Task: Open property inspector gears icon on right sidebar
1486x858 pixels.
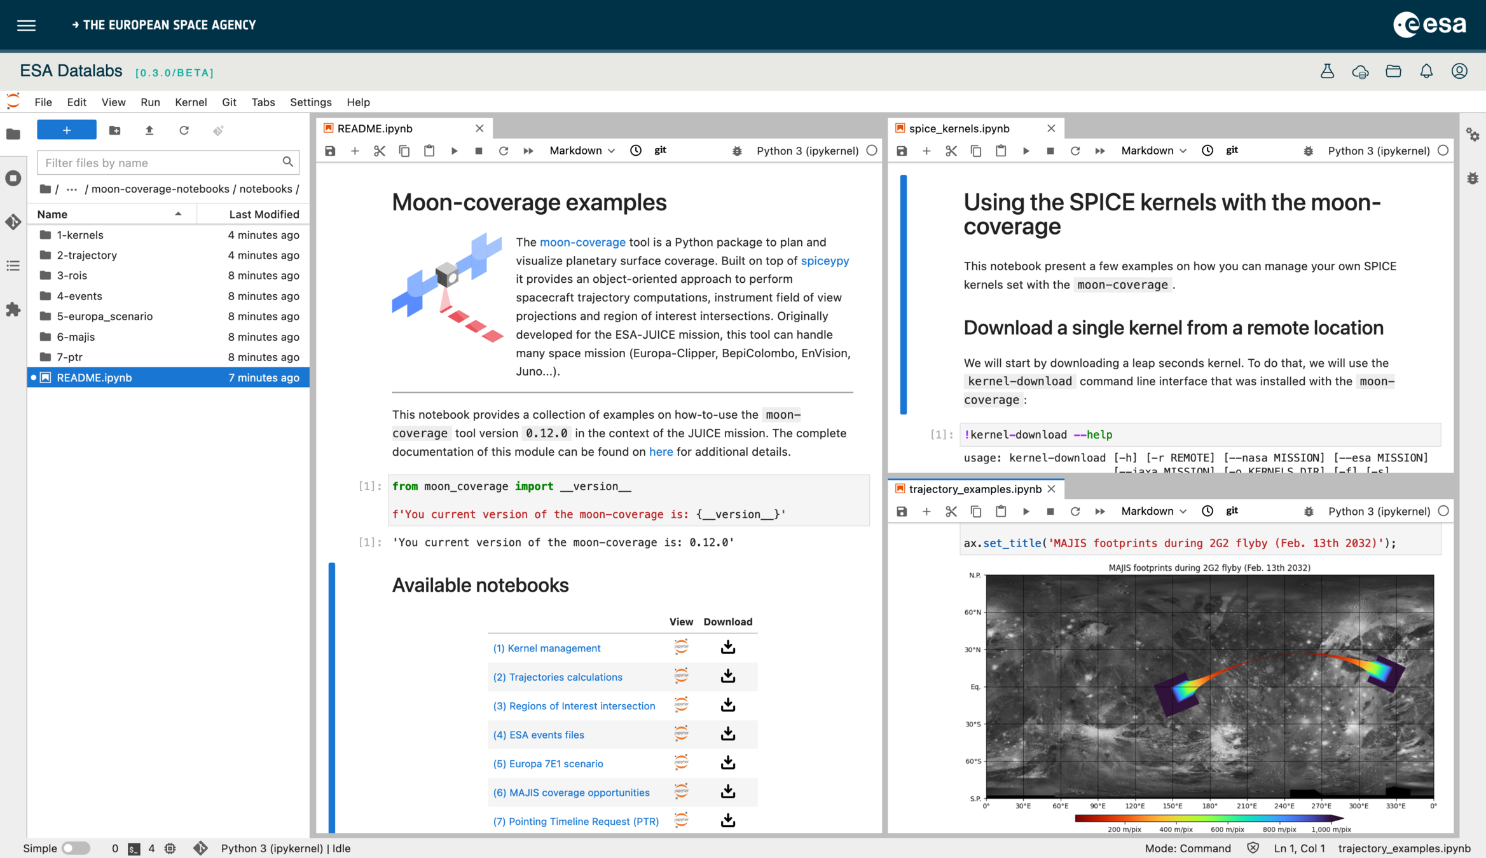Action: click(x=1473, y=134)
